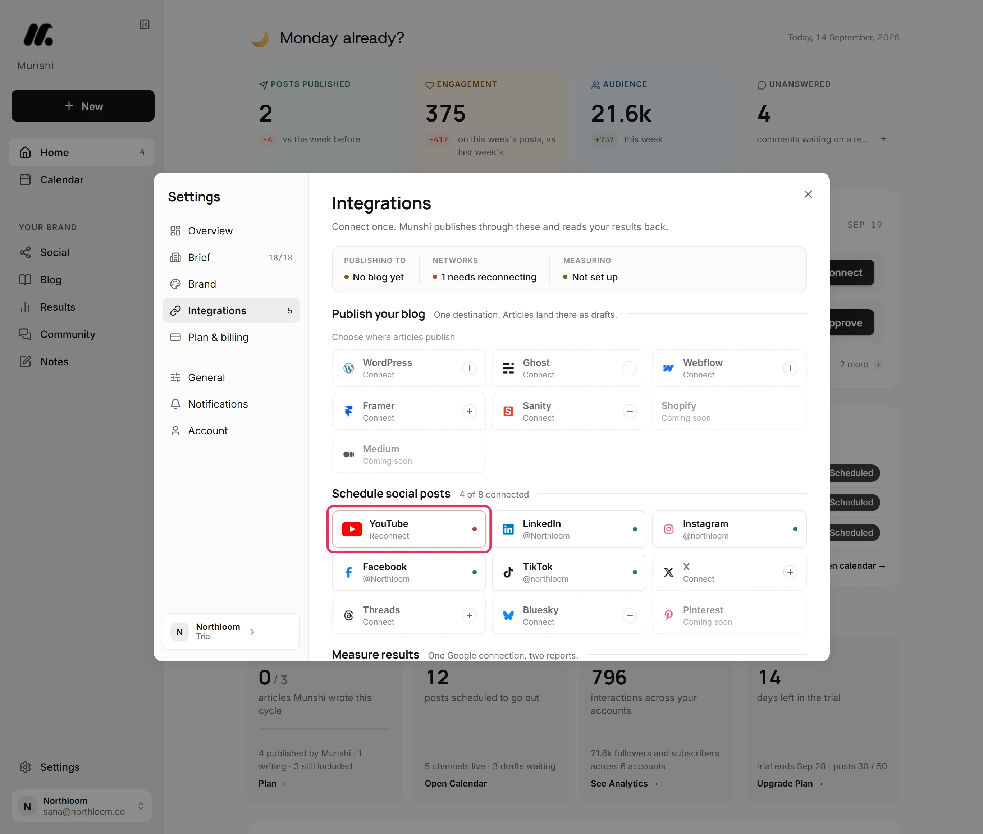Viewport: 983px width, 834px height.
Task: Open Results in sidebar
Action: [x=81, y=307]
